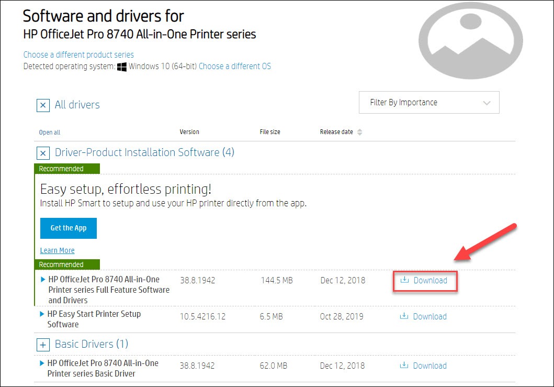Open the Learn More link
Viewport: 554px width, 387px height.
click(x=57, y=250)
